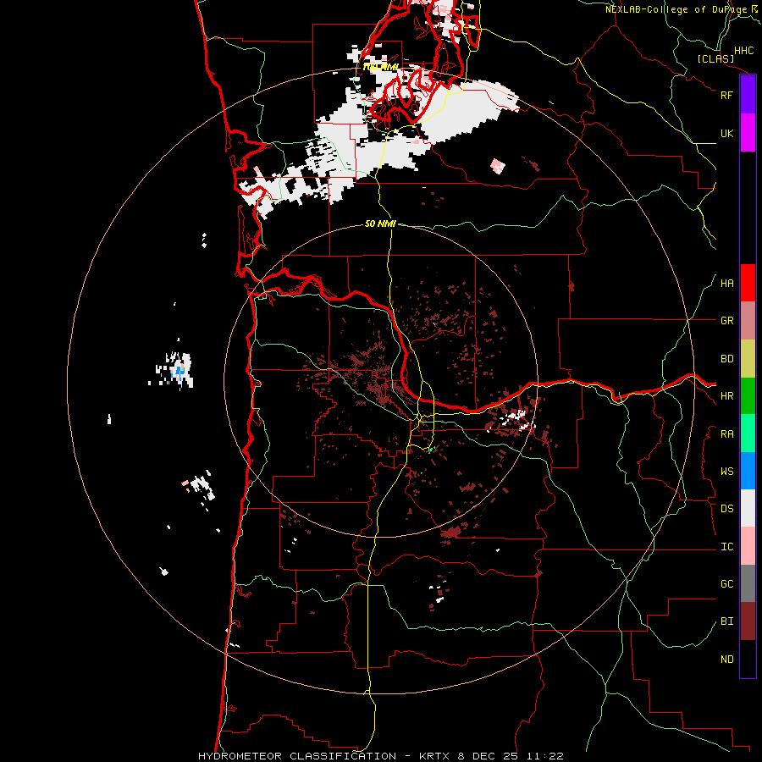Click the yellow BD legend color swatch
762x762 pixels.
(748, 359)
